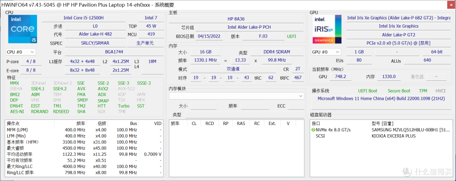Screen dimensions: 456x181
Task: Click the E-core 8 / 8 field
Action: point(30,70)
